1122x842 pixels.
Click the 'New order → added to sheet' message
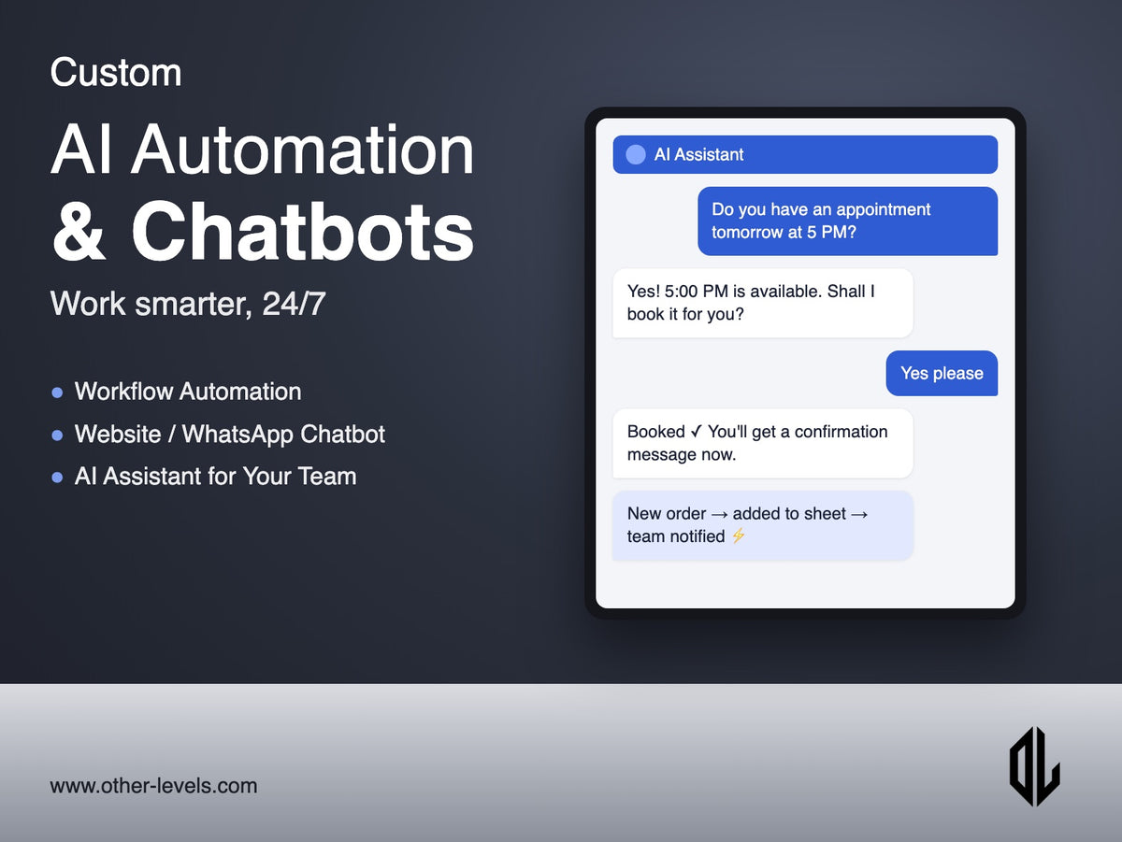click(763, 525)
